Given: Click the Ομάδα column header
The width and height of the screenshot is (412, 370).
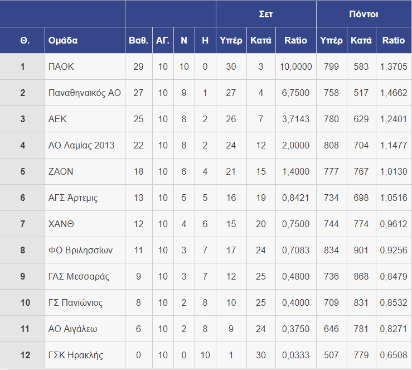Looking at the screenshot, I should coord(64,41).
